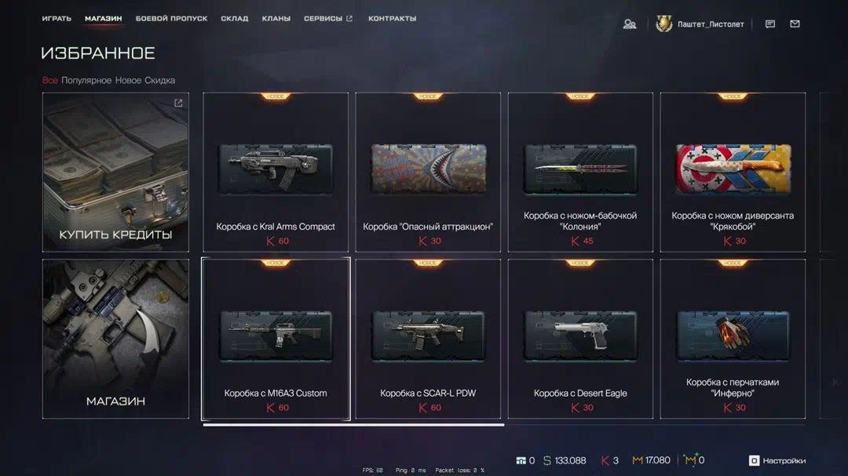Open Боевой пропуск tab
The width and height of the screenshot is (848, 476).
click(171, 18)
